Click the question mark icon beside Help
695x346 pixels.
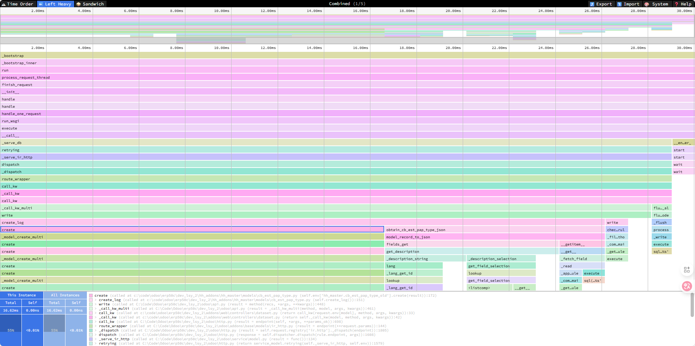(x=676, y=4)
